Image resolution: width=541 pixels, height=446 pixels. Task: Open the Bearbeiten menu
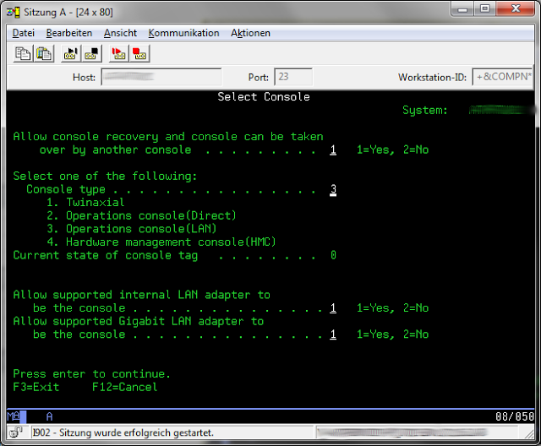click(x=69, y=33)
